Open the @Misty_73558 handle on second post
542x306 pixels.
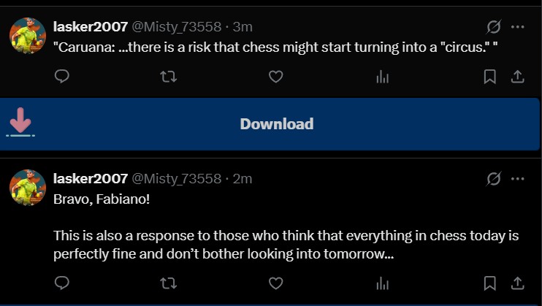click(176, 179)
